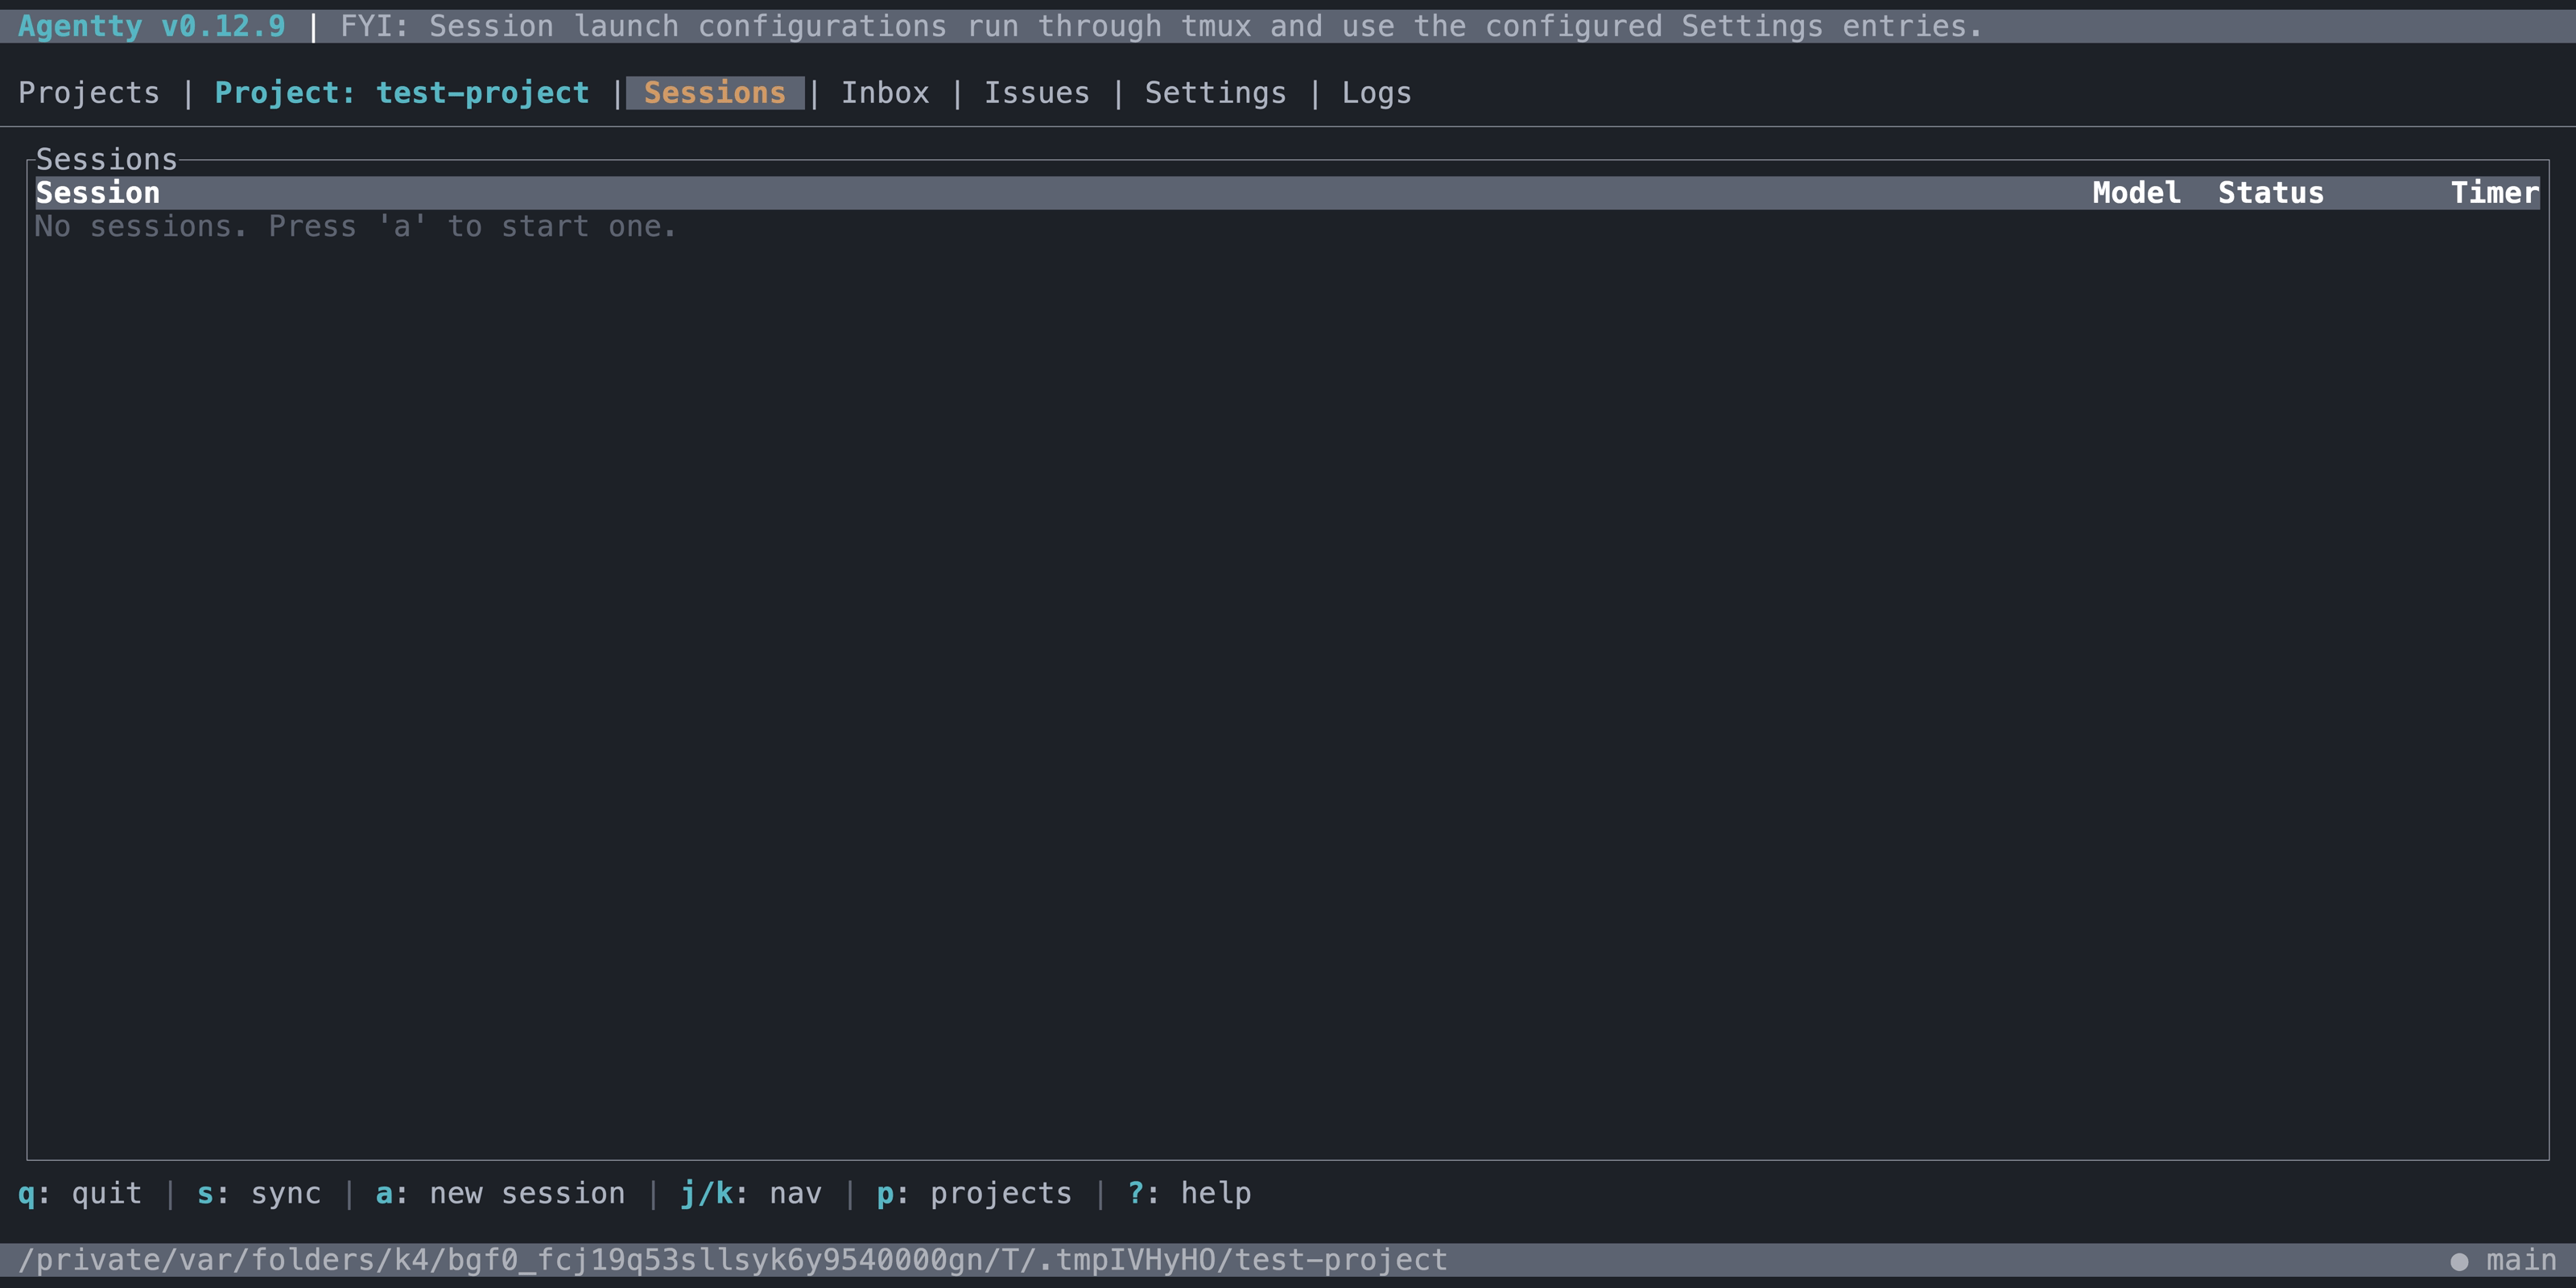The width and height of the screenshot is (2576, 1288).
Task: Click the '?: help' shortcut hint
Action: click(1189, 1193)
